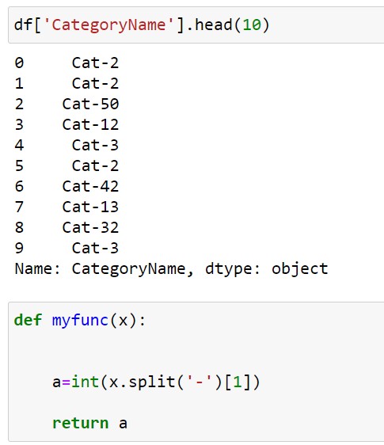Select the Cat-13 value in row 7
Screen dimensions: 384x445
[90, 207]
